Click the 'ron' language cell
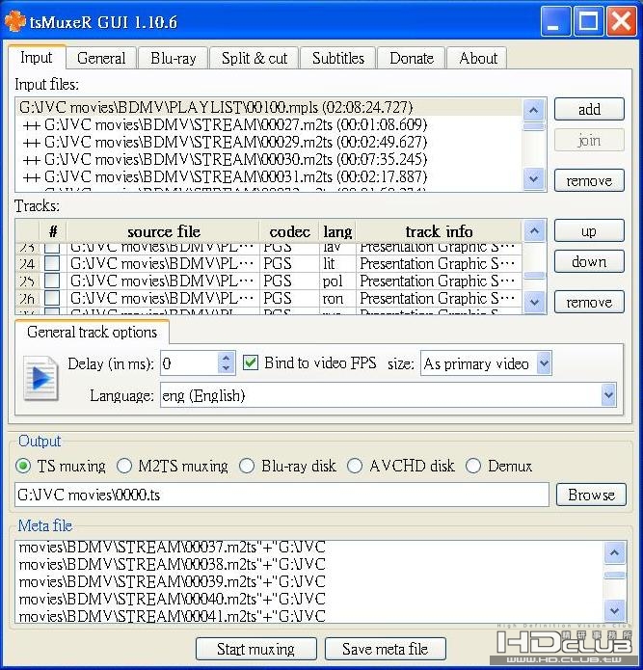 (x=337, y=298)
